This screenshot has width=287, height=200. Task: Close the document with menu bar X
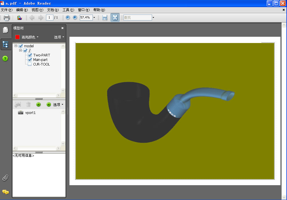pyautogui.click(x=284, y=10)
